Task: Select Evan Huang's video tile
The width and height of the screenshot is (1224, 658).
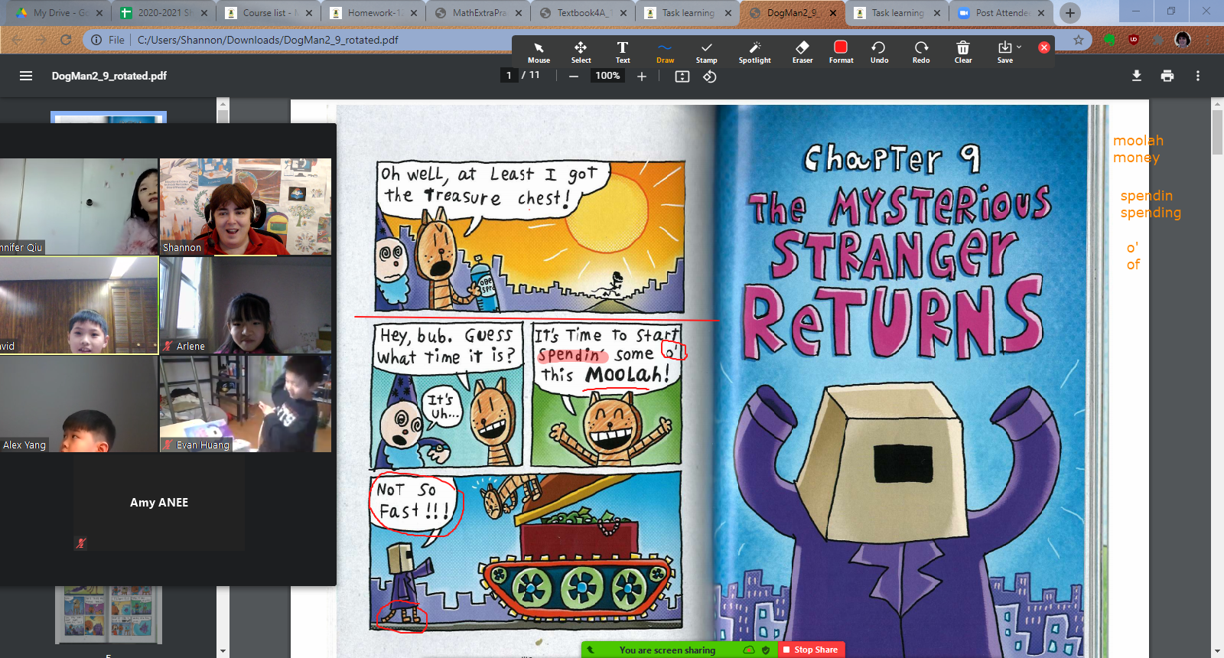Action: pos(246,404)
